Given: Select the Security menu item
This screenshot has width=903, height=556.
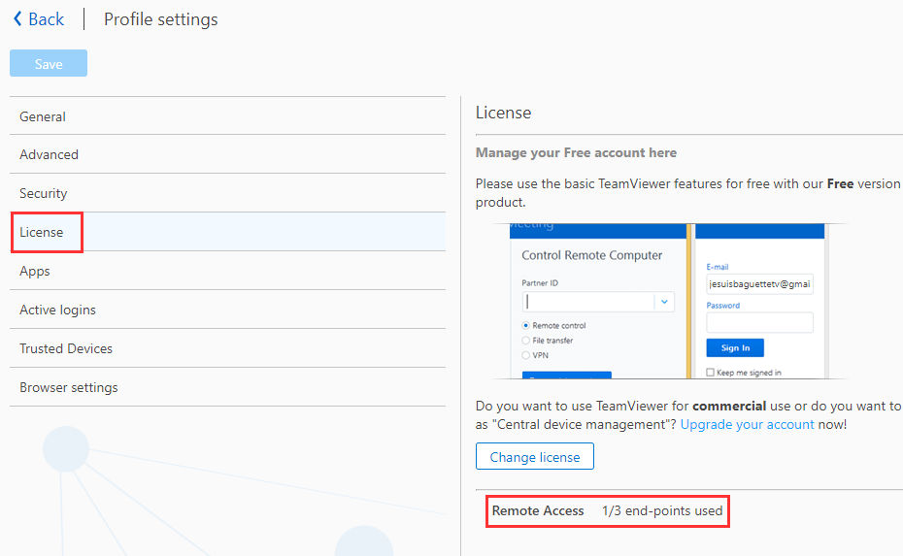Looking at the screenshot, I should [227, 193].
